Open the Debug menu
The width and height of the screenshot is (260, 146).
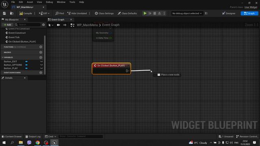coord(50,2)
